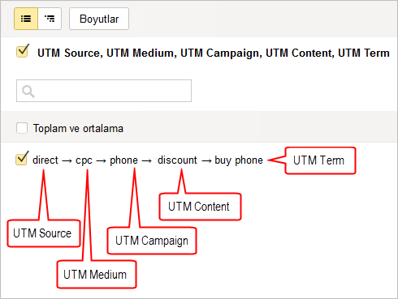398x299 pixels.
Task: Click the UTM Campaign callout label
Action: click(152, 241)
